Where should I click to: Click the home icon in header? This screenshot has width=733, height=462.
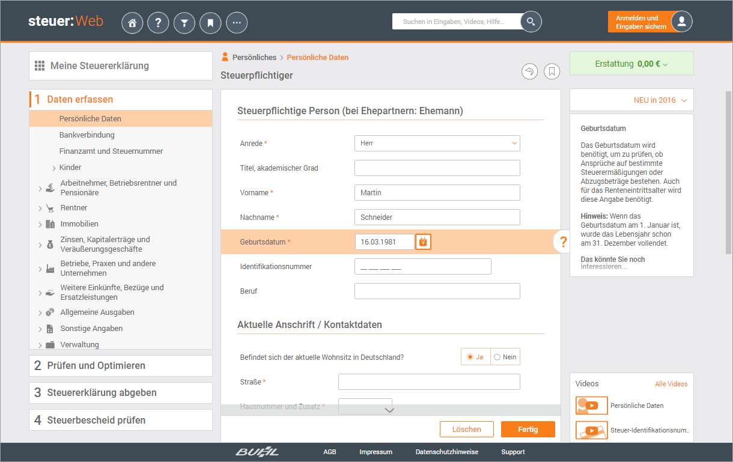(x=132, y=23)
